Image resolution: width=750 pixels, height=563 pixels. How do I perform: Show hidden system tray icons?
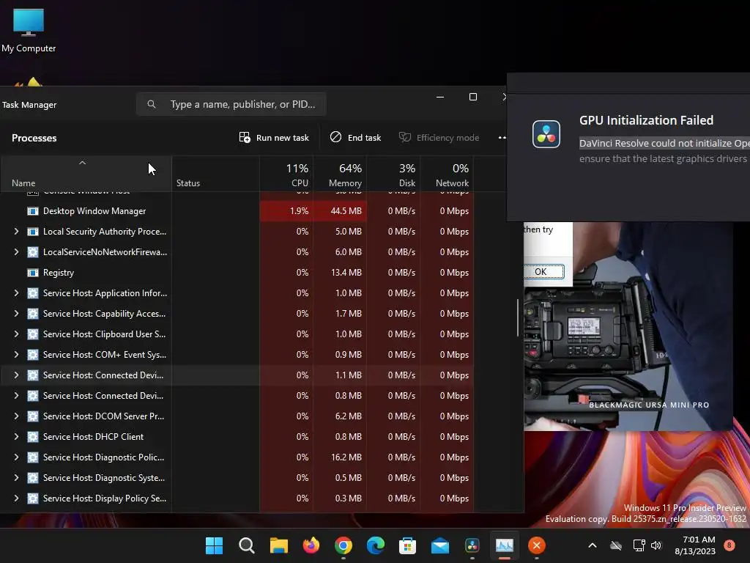(x=592, y=545)
